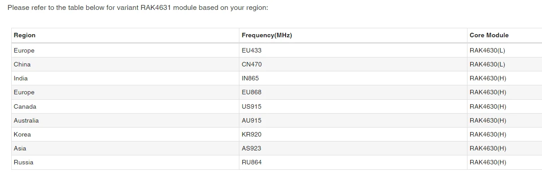Click the Region column header
542x181 pixels.
tap(25, 35)
